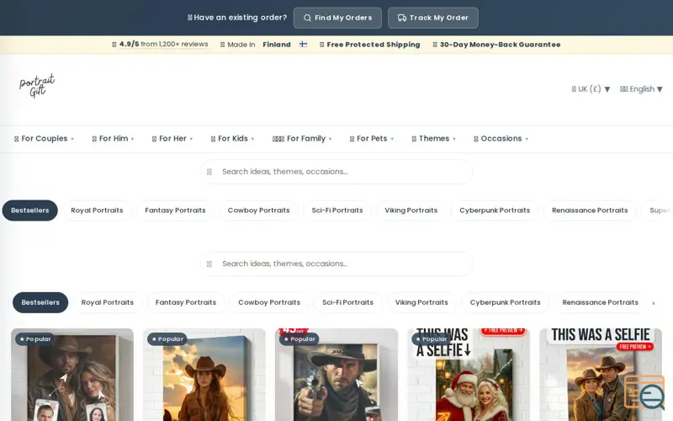The height and width of the screenshot is (421, 673).
Task: Click the 4.9/5 from 1,200+ reviews text
Action: tap(163, 45)
